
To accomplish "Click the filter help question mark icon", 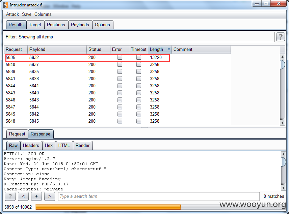I will [280, 37].
